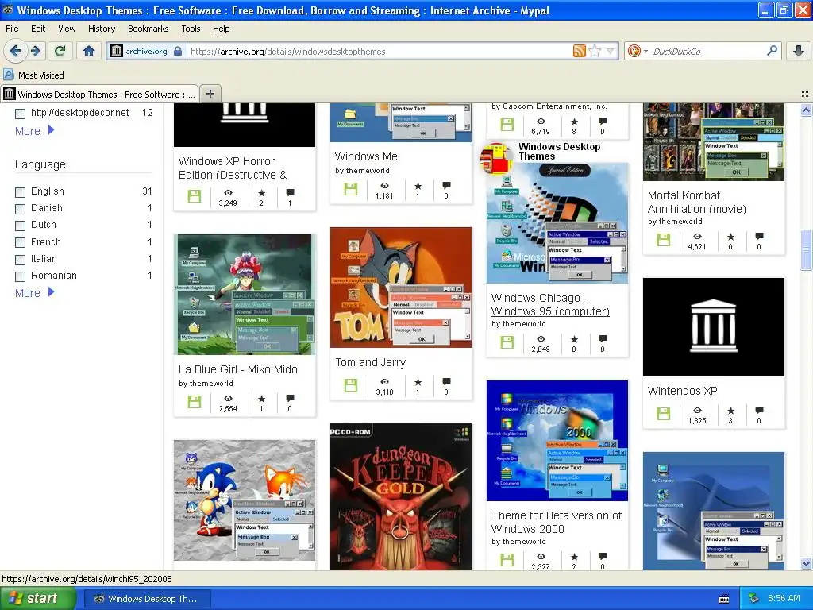Reload the page with refresh icon
The image size is (813, 610).
60,51
